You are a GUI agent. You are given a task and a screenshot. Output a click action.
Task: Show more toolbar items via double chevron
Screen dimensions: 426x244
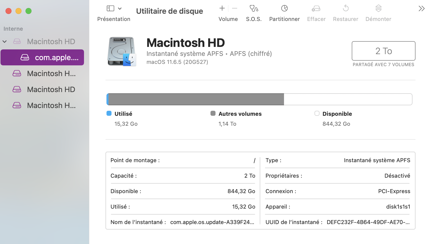[x=421, y=9]
